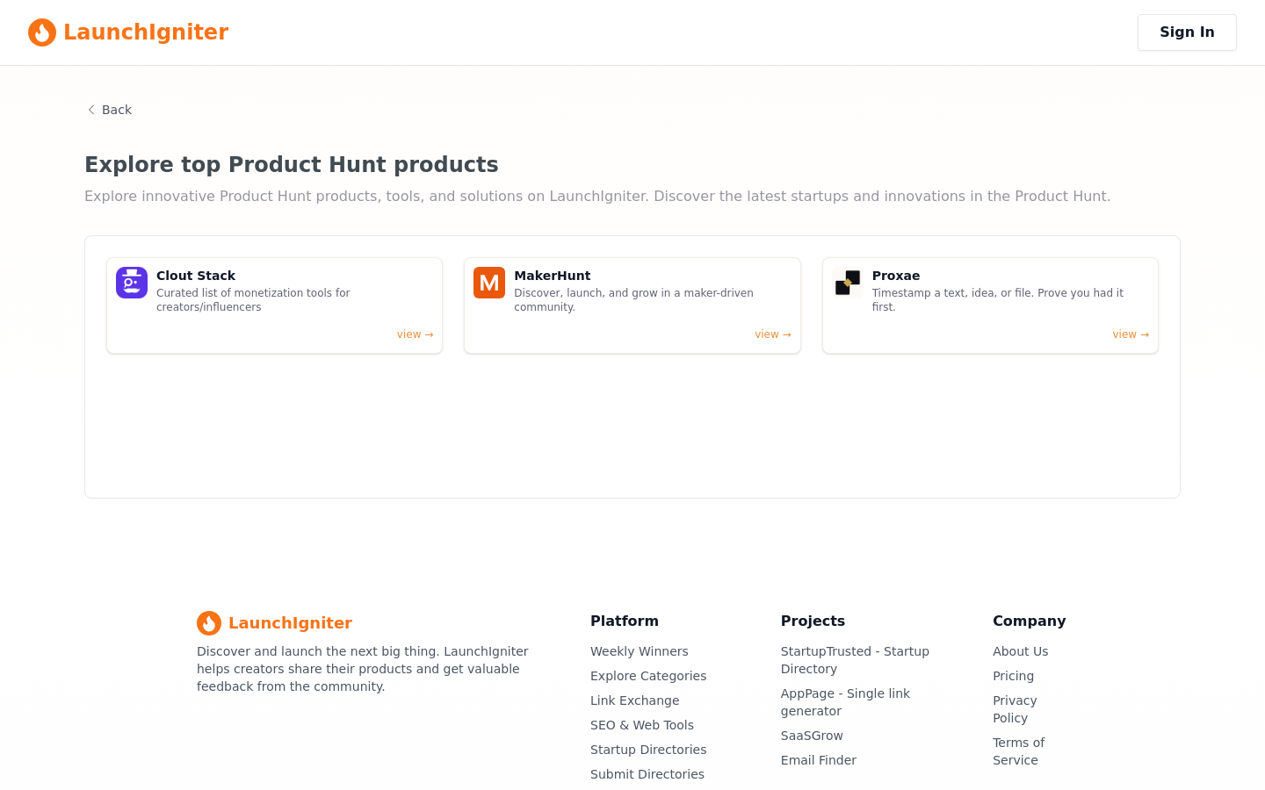This screenshot has height=790, width=1265.
Task: Click the Proxae black squares icon
Action: pyautogui.click(x=848, y=283)
